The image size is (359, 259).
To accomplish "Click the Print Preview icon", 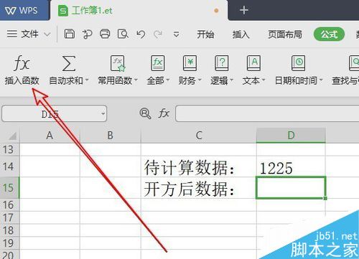I will [x=123, y=34].
